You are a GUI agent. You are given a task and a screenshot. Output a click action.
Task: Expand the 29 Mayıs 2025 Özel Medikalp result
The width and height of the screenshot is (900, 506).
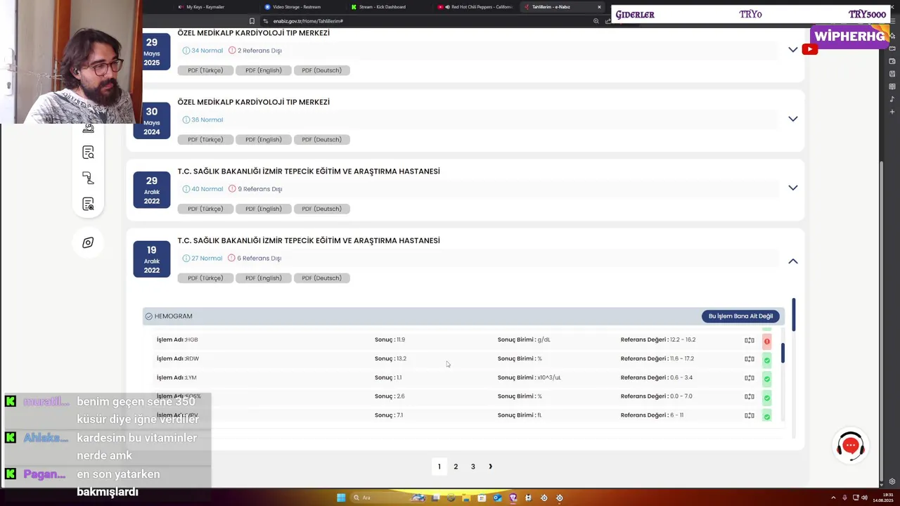click(x=793, y=50)
